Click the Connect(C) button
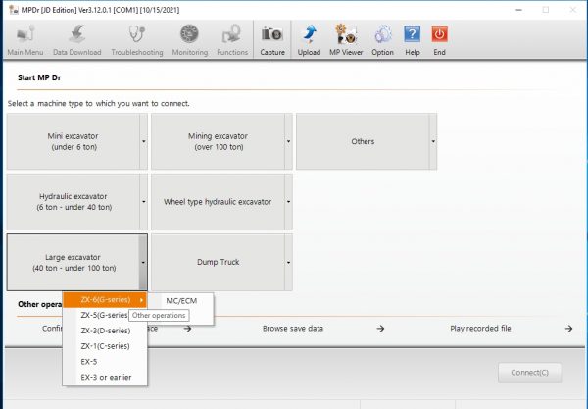 click(529, 373)
